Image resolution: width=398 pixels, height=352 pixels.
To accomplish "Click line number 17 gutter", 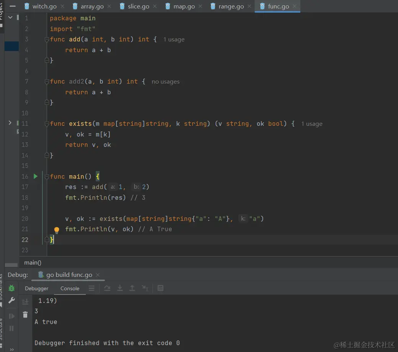I will click(25, 187).
